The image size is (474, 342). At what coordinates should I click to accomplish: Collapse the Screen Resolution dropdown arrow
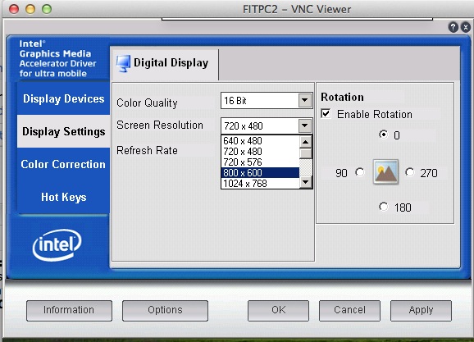pyautogui.click(x=305, y=125)
